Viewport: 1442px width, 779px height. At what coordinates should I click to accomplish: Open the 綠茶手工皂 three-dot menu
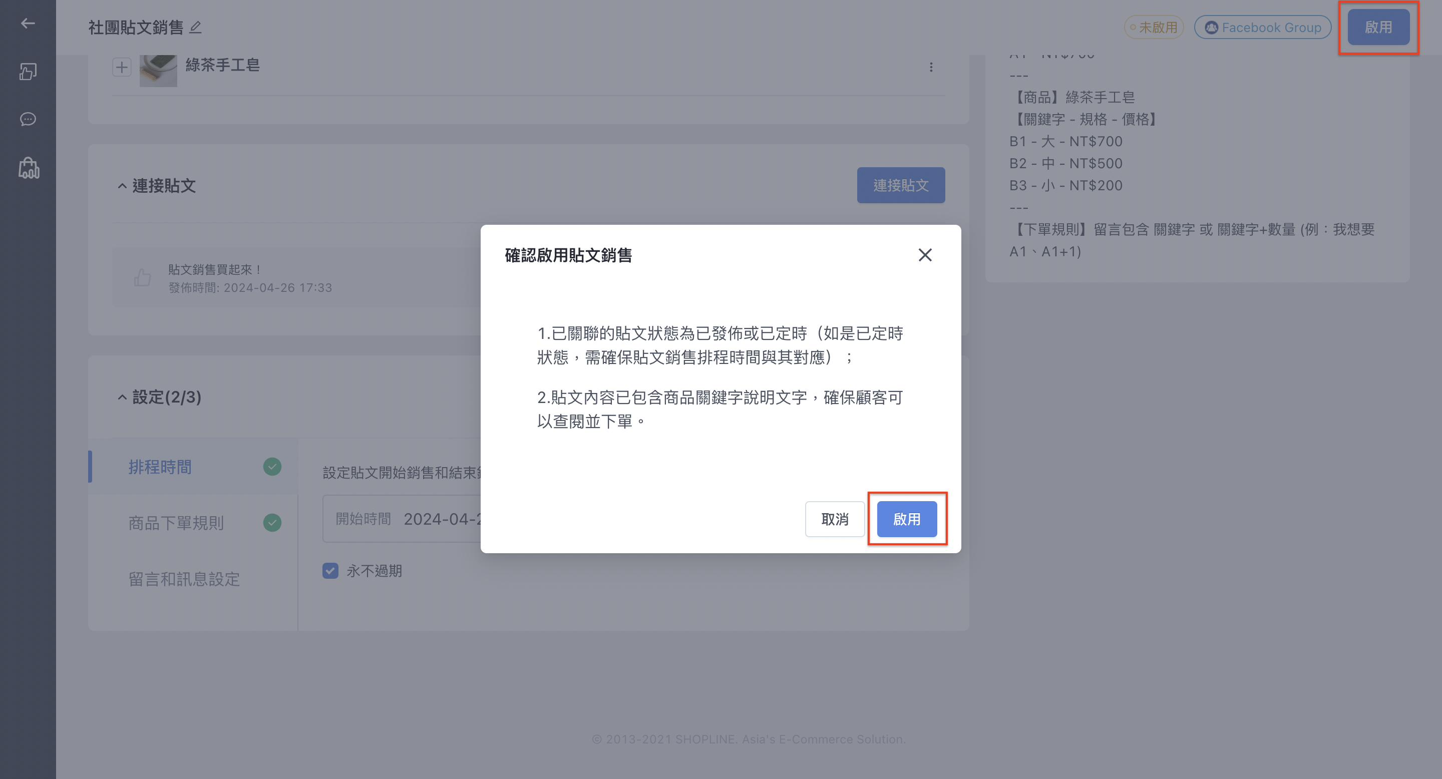931,67
